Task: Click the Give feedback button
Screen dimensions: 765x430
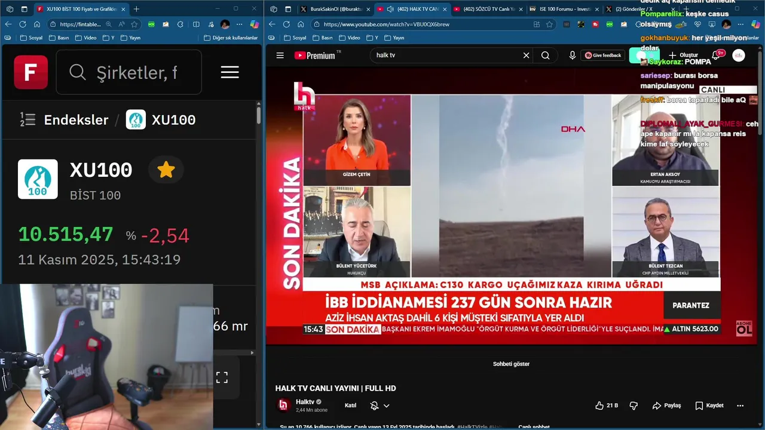Action: pos(603,55)
